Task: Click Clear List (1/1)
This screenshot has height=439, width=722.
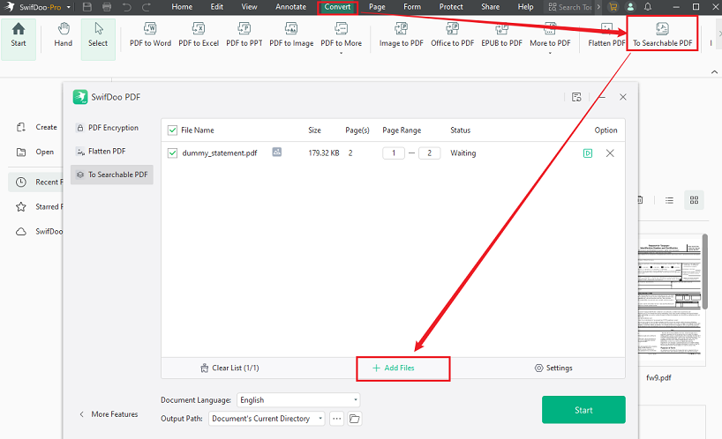Action: pyautogui.click(x=229, y=368)
